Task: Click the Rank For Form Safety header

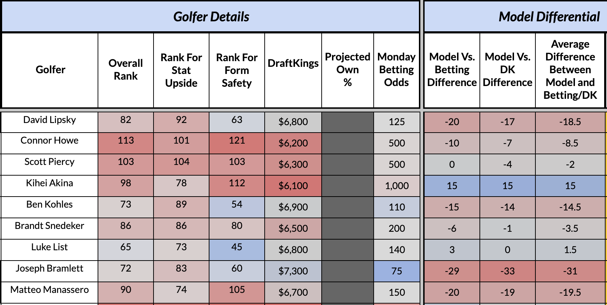Action: 237,70
